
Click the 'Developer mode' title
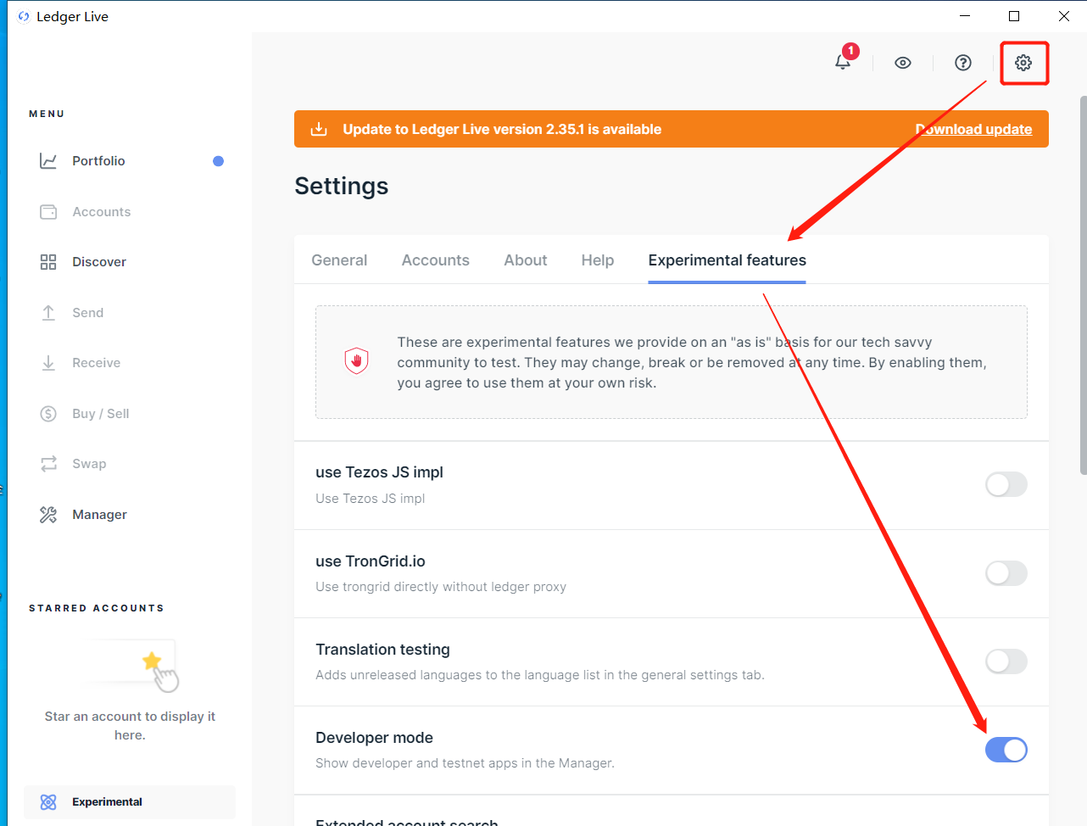coord(374,738)
